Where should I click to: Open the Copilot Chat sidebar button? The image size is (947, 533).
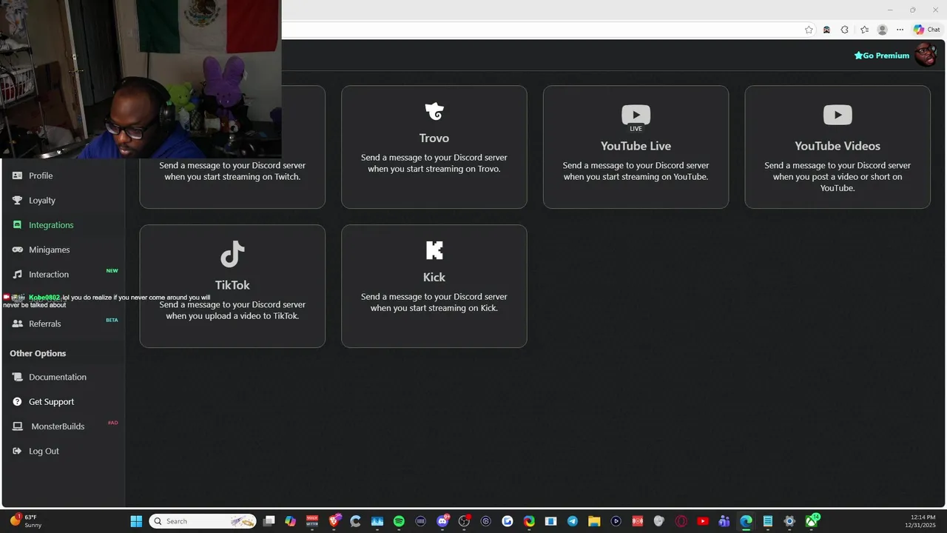click(x=927, y=30)
